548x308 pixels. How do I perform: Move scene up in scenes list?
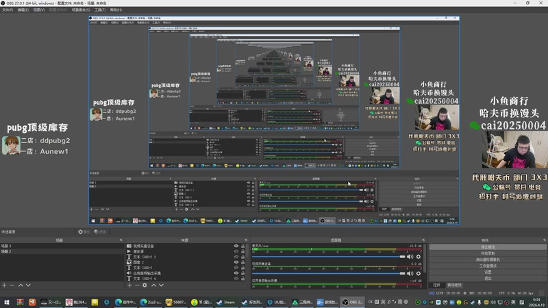pos(21,285)
